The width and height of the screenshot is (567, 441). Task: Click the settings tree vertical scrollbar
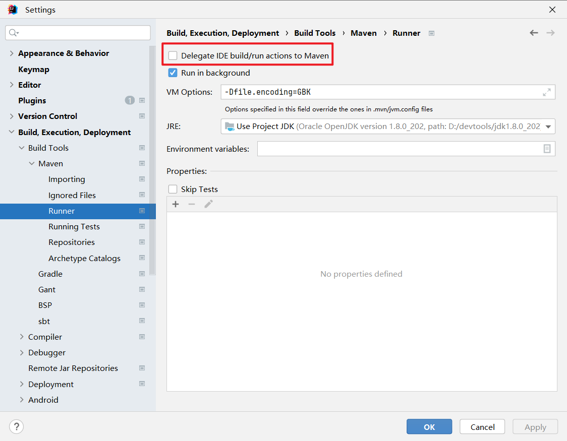tap(153, 160)
